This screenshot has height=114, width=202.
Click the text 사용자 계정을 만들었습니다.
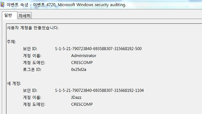pos(33,28)
